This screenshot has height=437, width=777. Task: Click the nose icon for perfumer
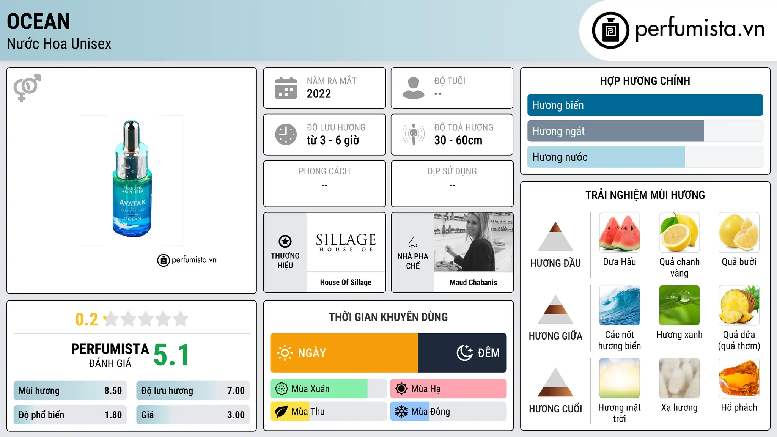pos(413,241)
